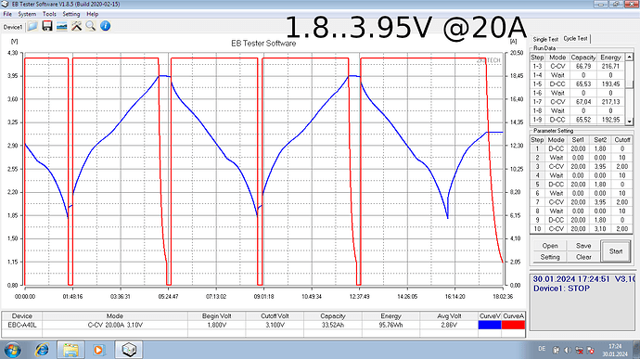Open the Help menu

92,14
